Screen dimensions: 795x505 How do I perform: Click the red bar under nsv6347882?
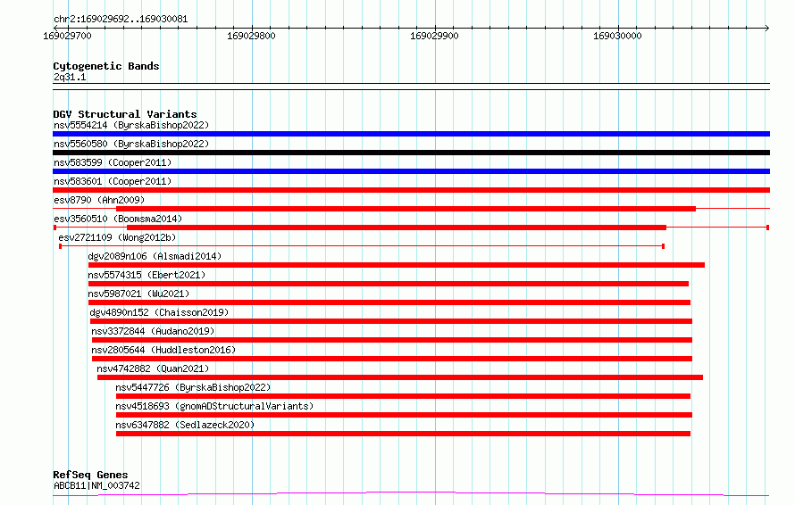[x=403, y=434]
